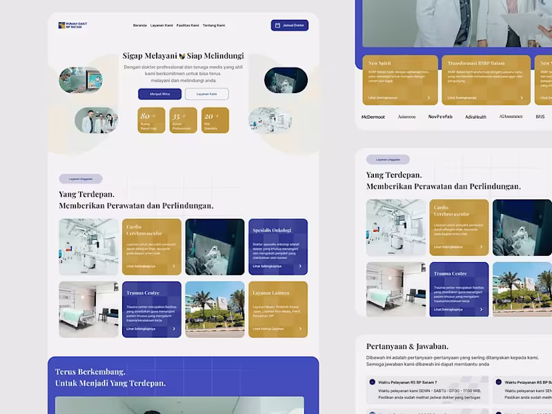Click arrow on Spesialis Onkologi card

tap(300, 266)
